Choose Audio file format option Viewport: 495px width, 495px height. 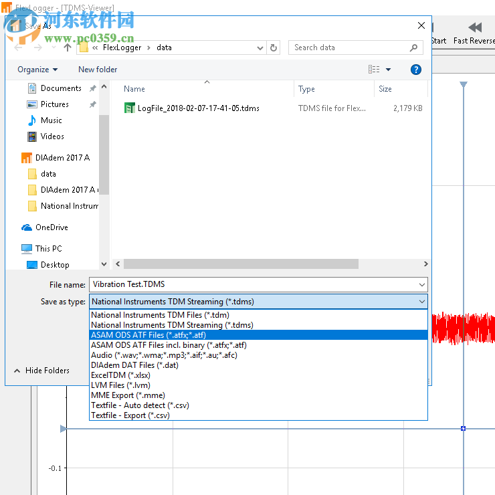(x=258, y=355)
